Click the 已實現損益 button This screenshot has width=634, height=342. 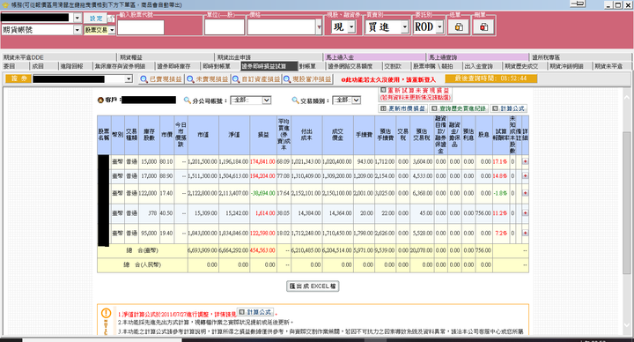tap(161, 79)
